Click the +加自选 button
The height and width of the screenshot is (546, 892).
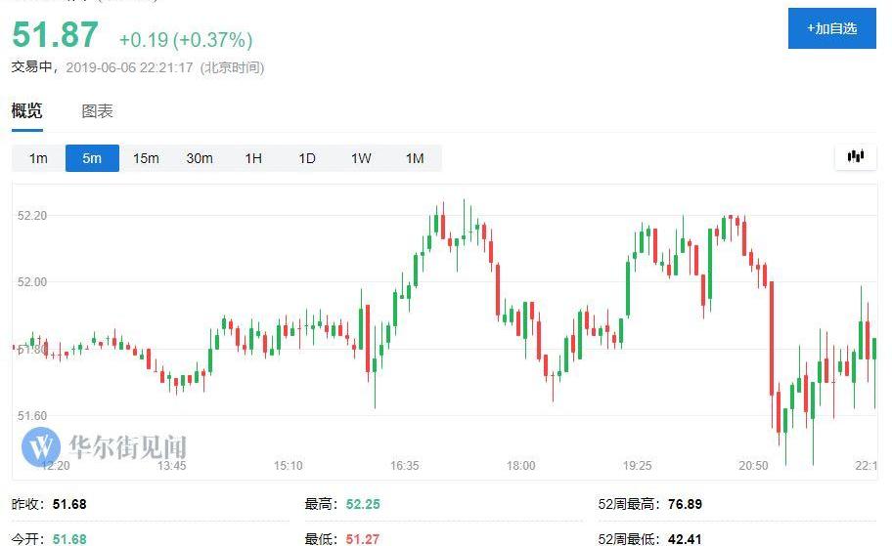point(831,28)
